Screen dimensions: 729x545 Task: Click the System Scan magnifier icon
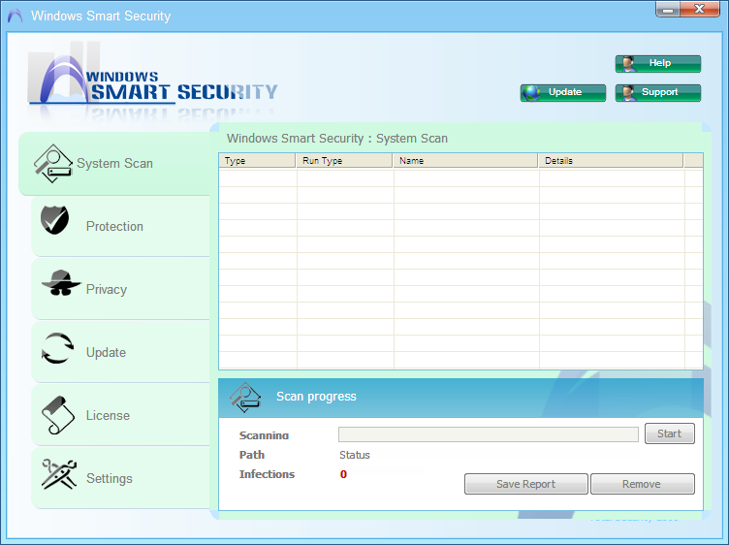[x=53, y=164]
